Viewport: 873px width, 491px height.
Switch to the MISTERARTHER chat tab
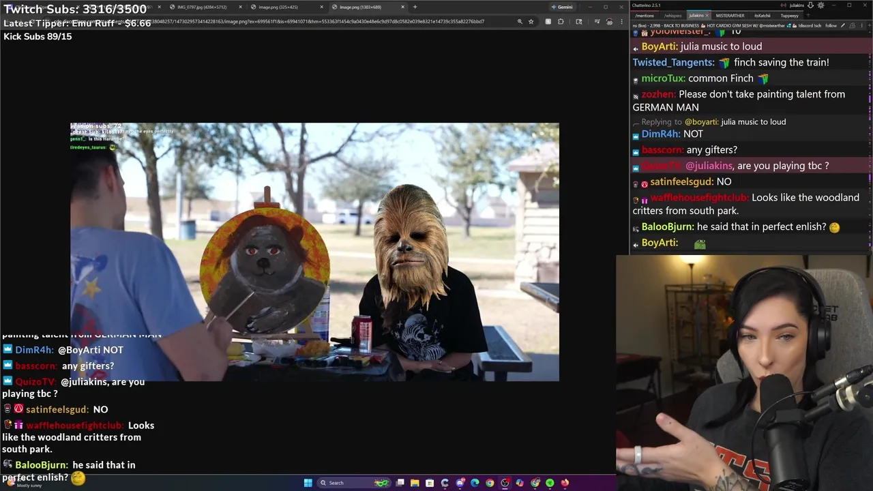click(x=730, y=15)
